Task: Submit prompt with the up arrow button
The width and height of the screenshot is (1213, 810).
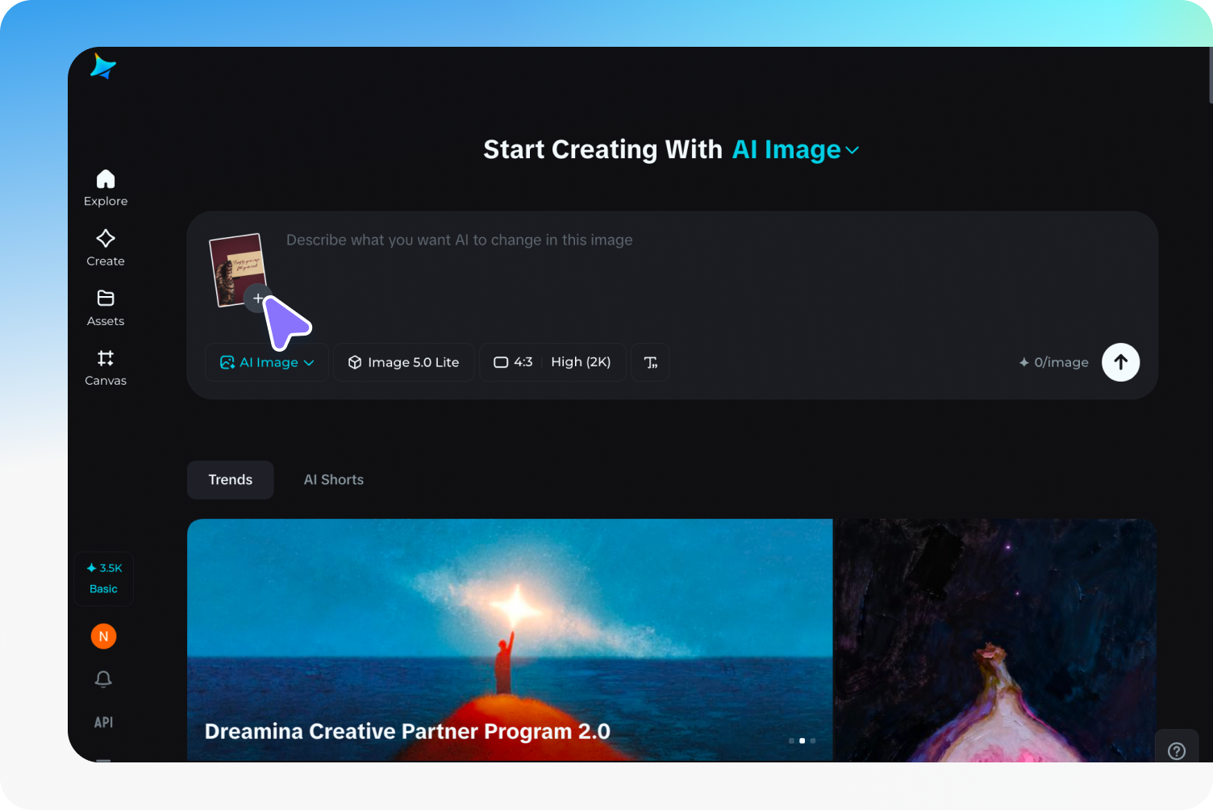Action: click(1121, 362)
